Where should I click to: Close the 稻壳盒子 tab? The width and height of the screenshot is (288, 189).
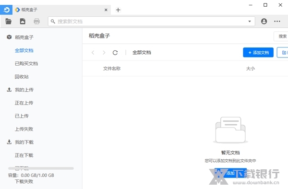tap(106, 10)
